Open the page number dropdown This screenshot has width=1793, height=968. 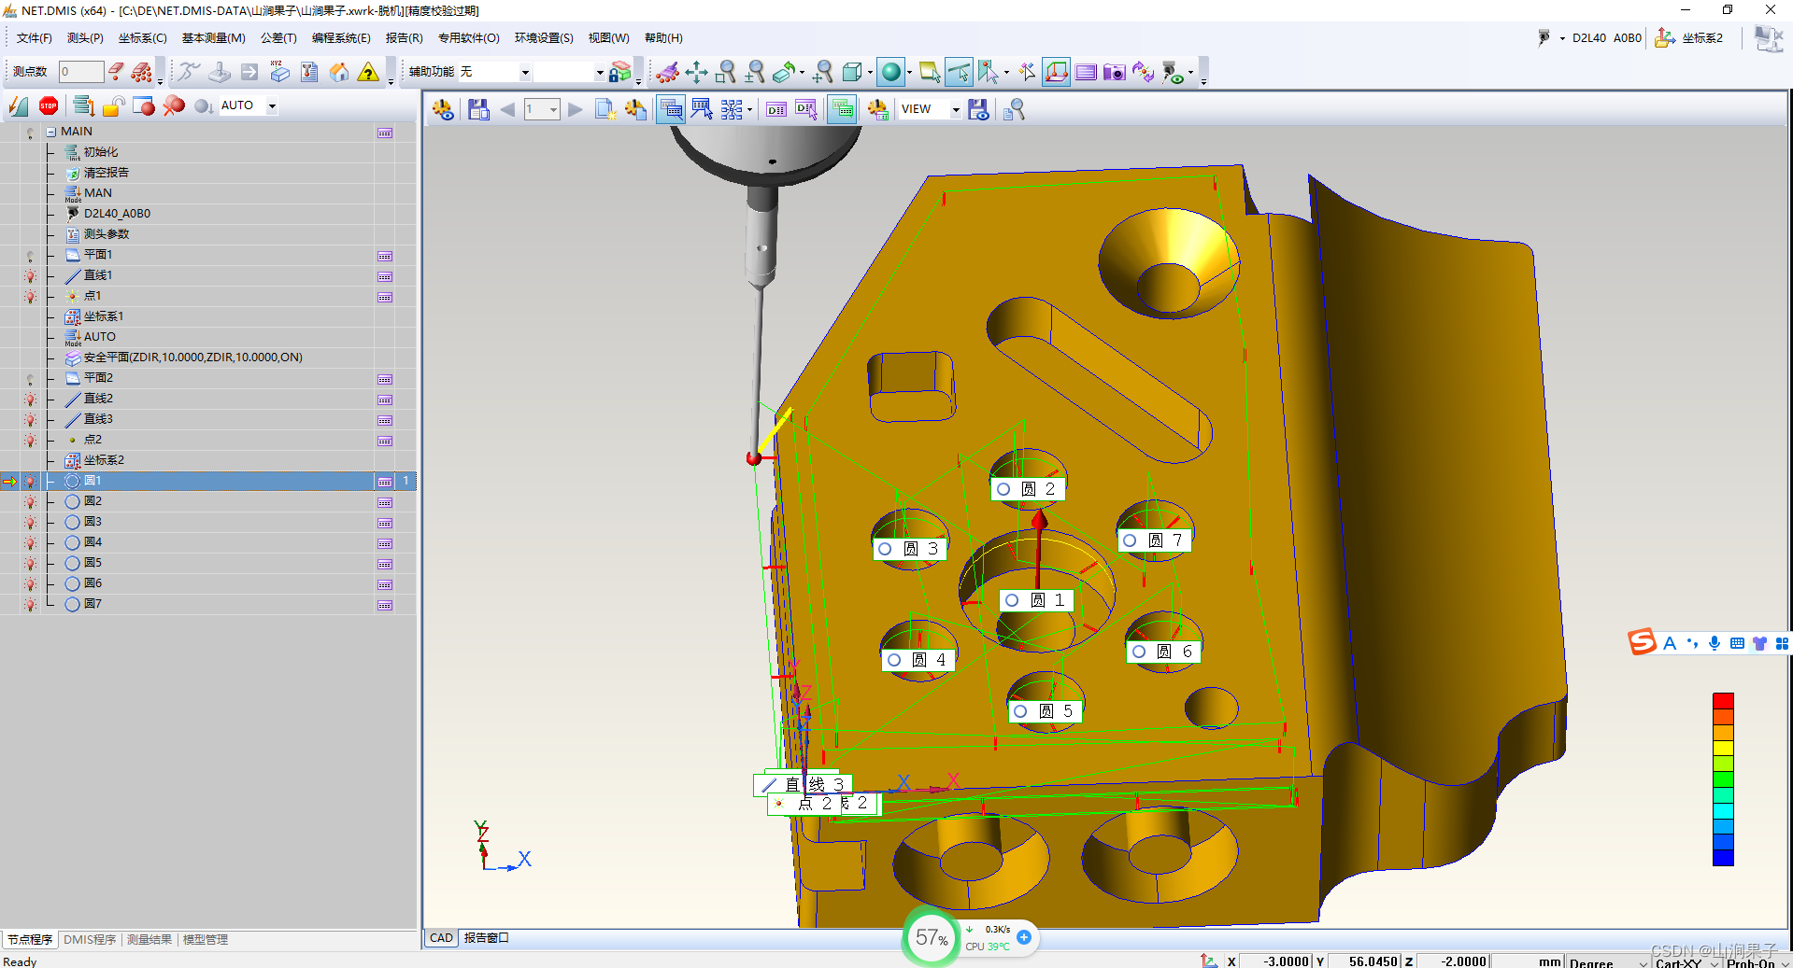click(x=554, y=110)
